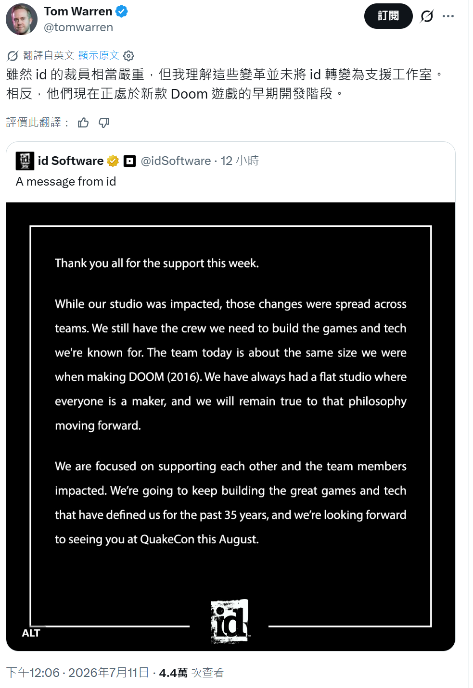
Task: Open the quoted id message image
Action: click(230, 426)
